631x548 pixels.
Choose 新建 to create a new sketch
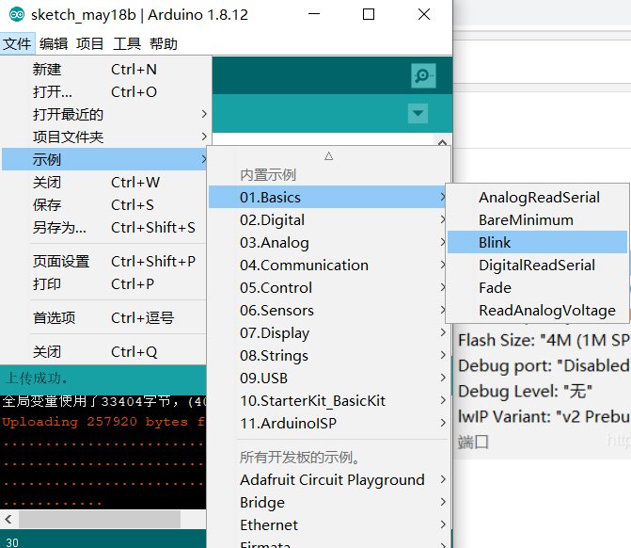pos(105,70)
